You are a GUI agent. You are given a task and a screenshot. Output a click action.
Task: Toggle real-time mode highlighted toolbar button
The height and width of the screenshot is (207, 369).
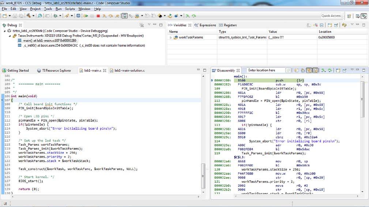tap(124, 16)
